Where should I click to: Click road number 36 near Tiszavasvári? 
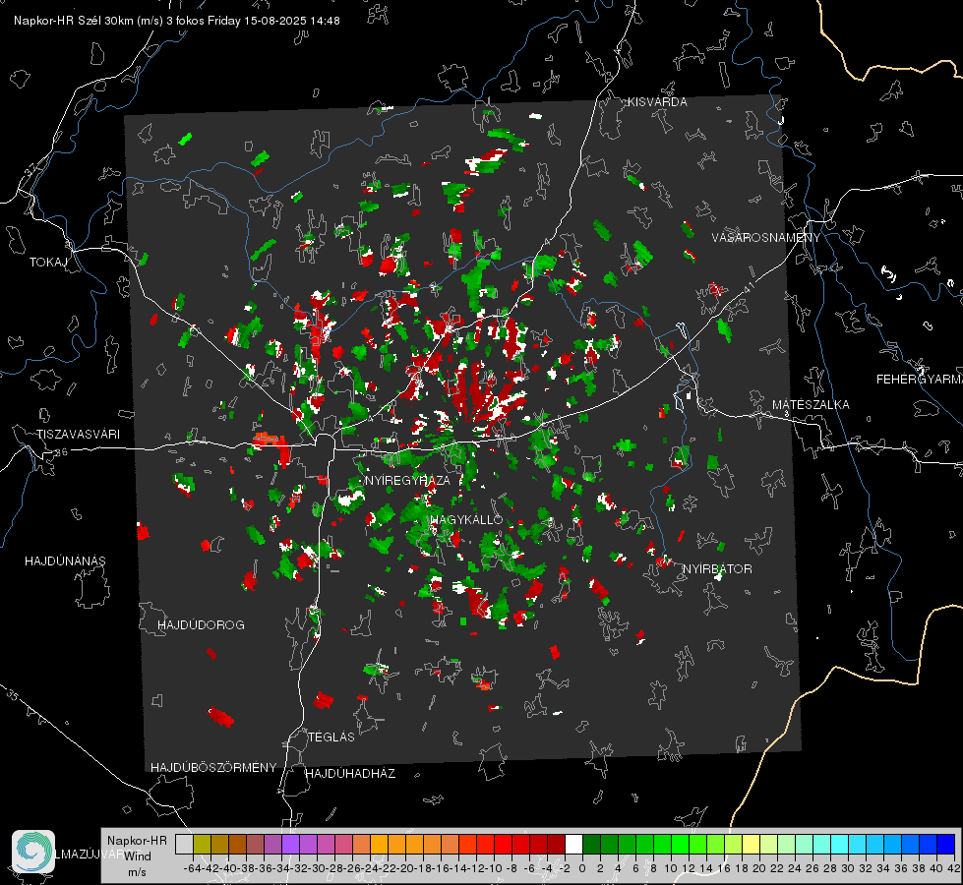61,452
